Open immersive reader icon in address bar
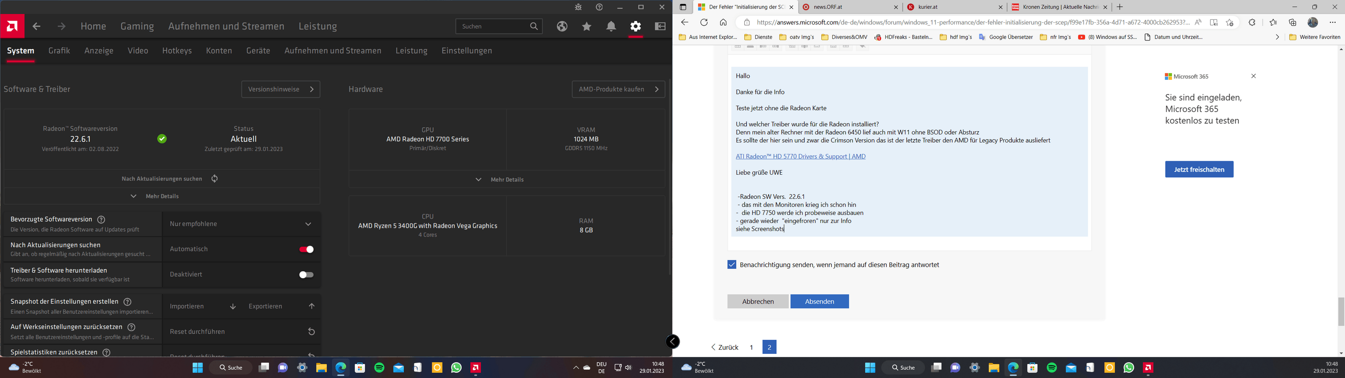This screenshot has height=378, width=1345. (x=1214, y=22)
